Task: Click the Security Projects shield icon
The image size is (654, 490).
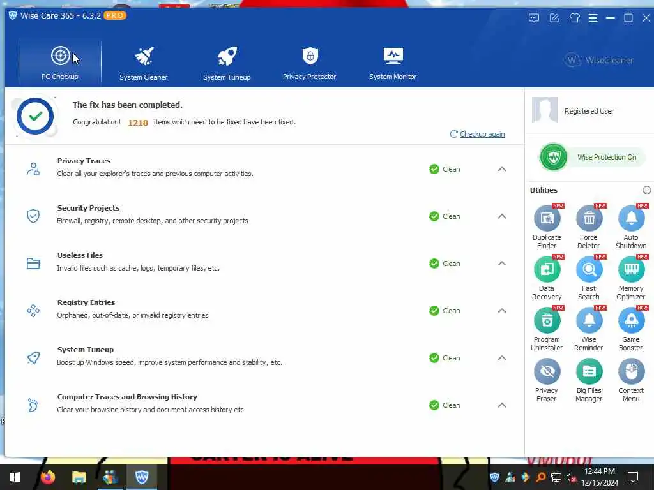Action: [33, 216]
